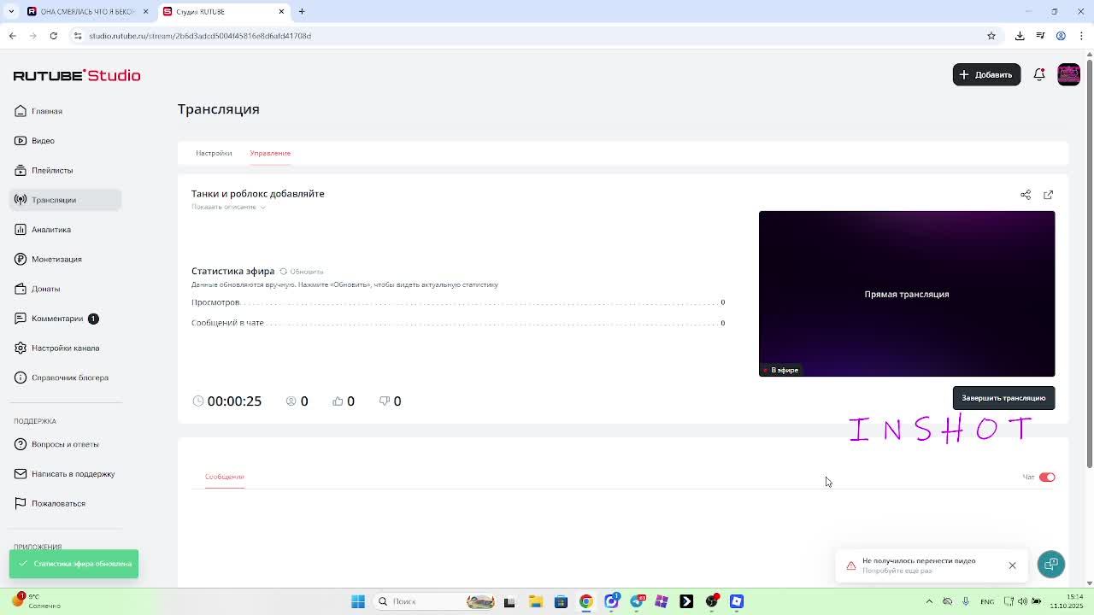
Task: Open the media controls icon in Chrome
Action: tap(1040, 36)
